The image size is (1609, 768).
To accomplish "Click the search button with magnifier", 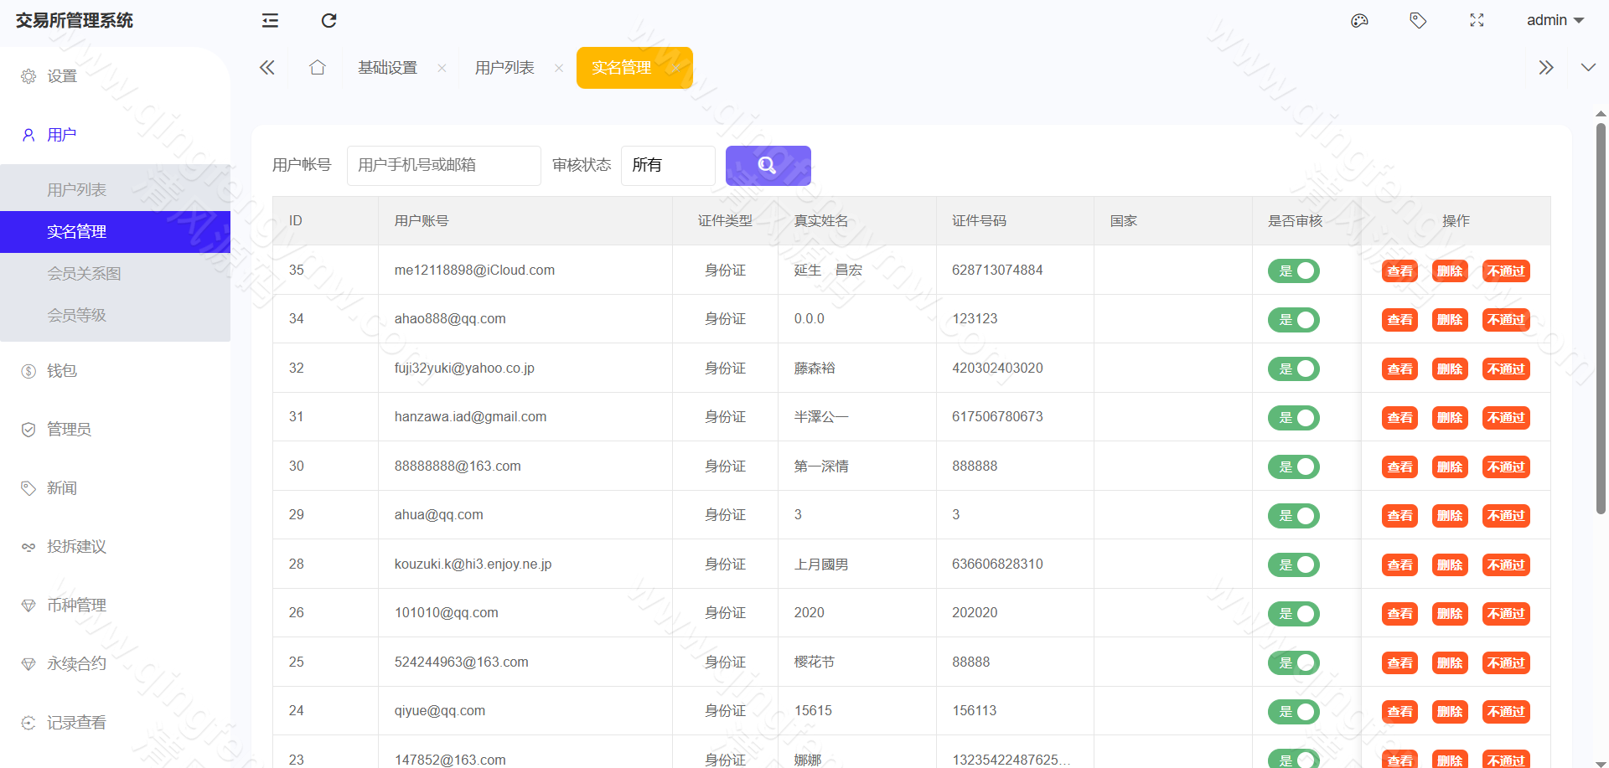I will coord(768,165).
